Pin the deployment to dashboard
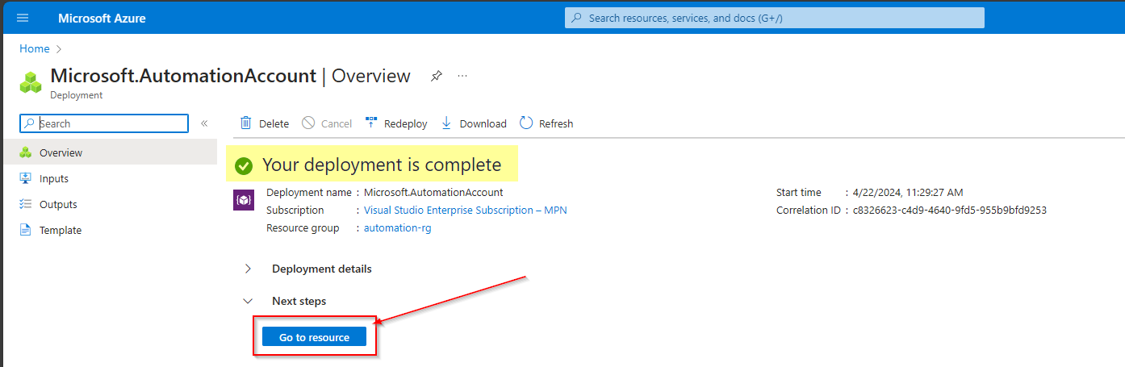The height and width of the screenshot is (367, 1125). (436, 76)
